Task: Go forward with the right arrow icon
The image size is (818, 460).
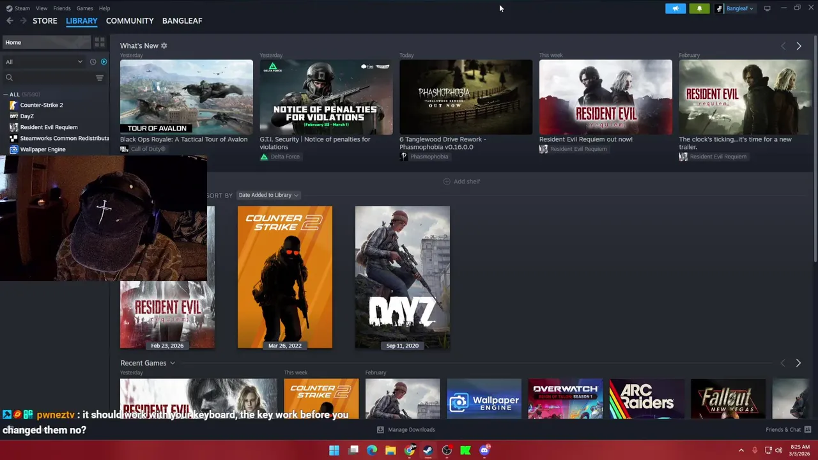Action: (23, 21)
